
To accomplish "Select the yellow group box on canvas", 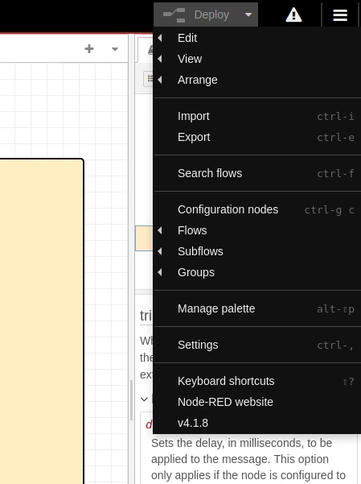I will (x=41, y=321).
